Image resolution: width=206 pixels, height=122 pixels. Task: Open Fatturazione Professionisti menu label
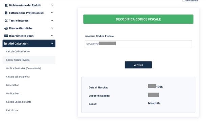click(x=26, y=13)
